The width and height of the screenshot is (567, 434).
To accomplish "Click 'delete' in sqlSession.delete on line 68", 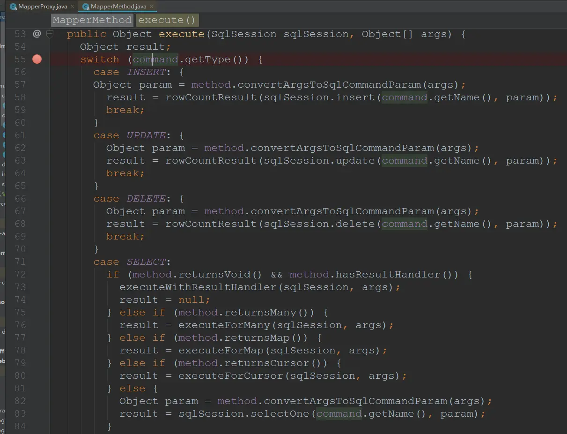I will [355, 224].
